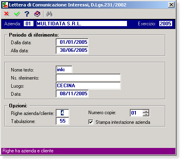This screenshot has height=160, width=181.
Task: Click the 'Alla data:' label
Action: point(20,51)
